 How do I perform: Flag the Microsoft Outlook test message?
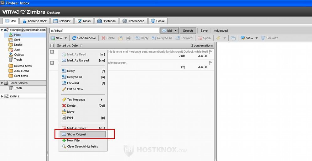pyautogui.click(x=211, y=51)
